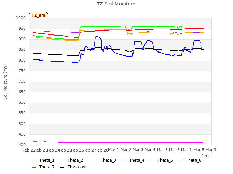Click the 400 y-axis tick label
The height and width of the screenshot is (174, 233).
click(x=22, y=145)
